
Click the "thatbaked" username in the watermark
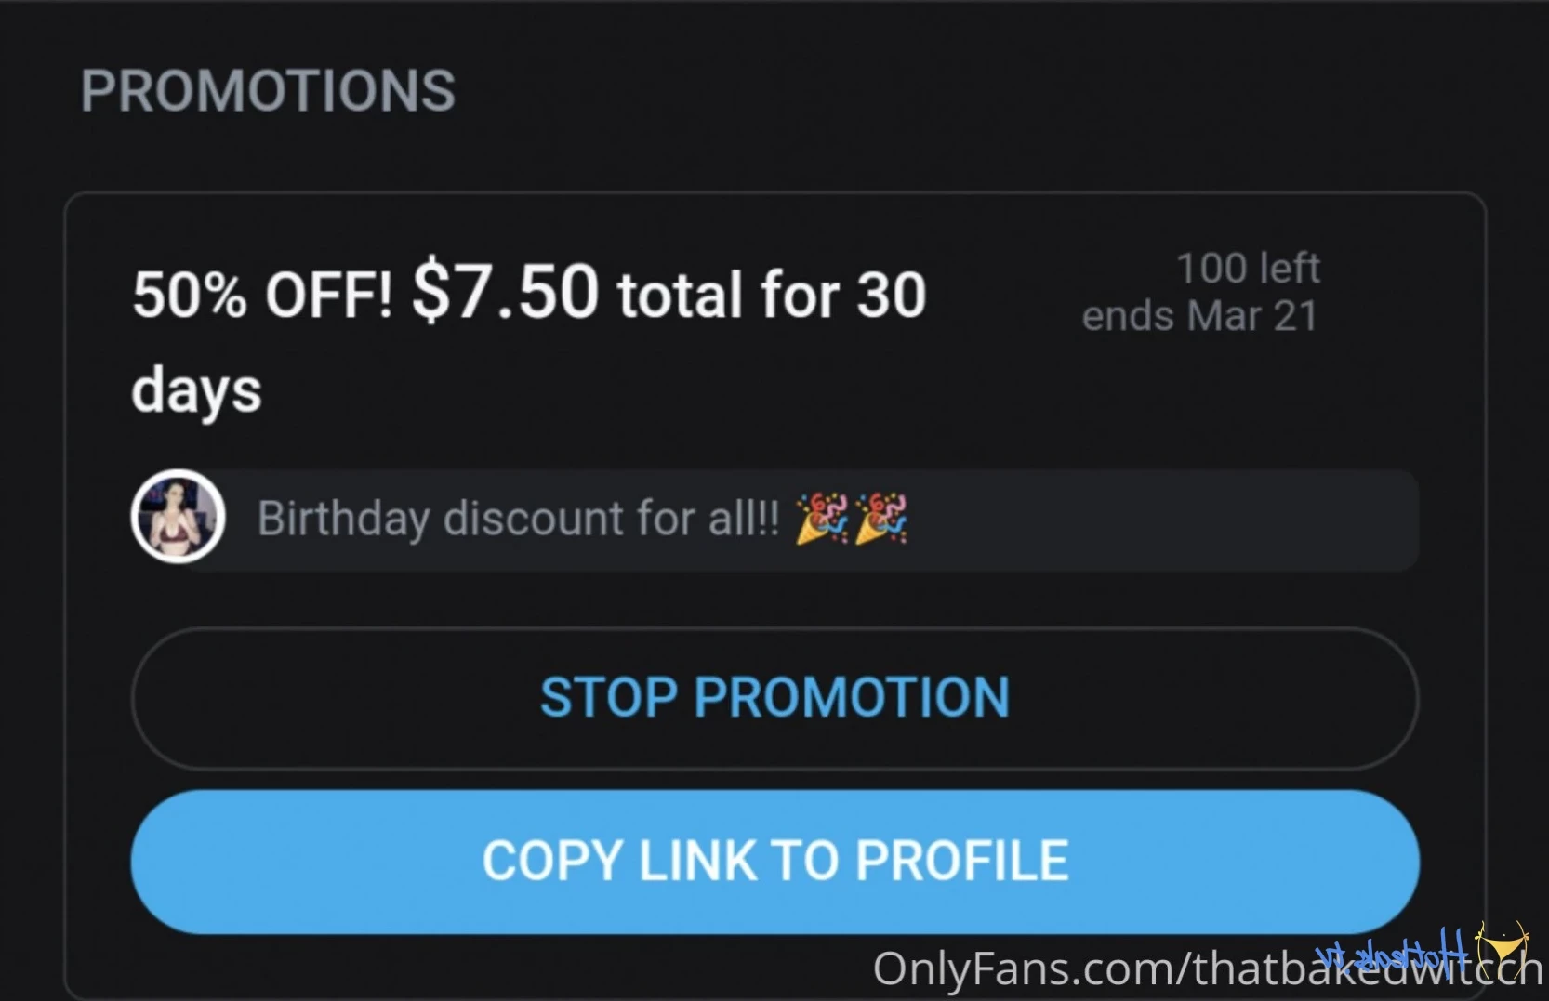tap(1274, 969)
